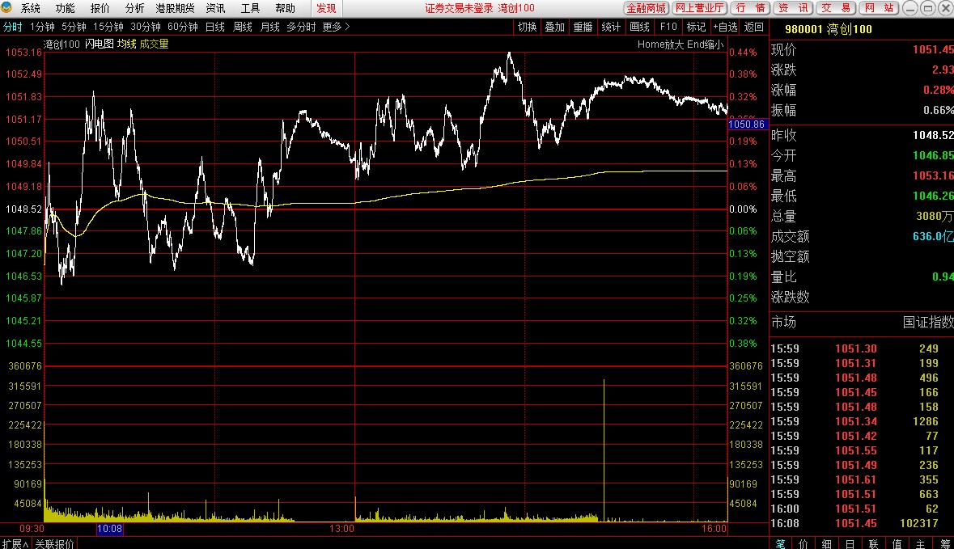Open the 工具 menu
This screenshot has height=549, width=954.
point(250,9)
